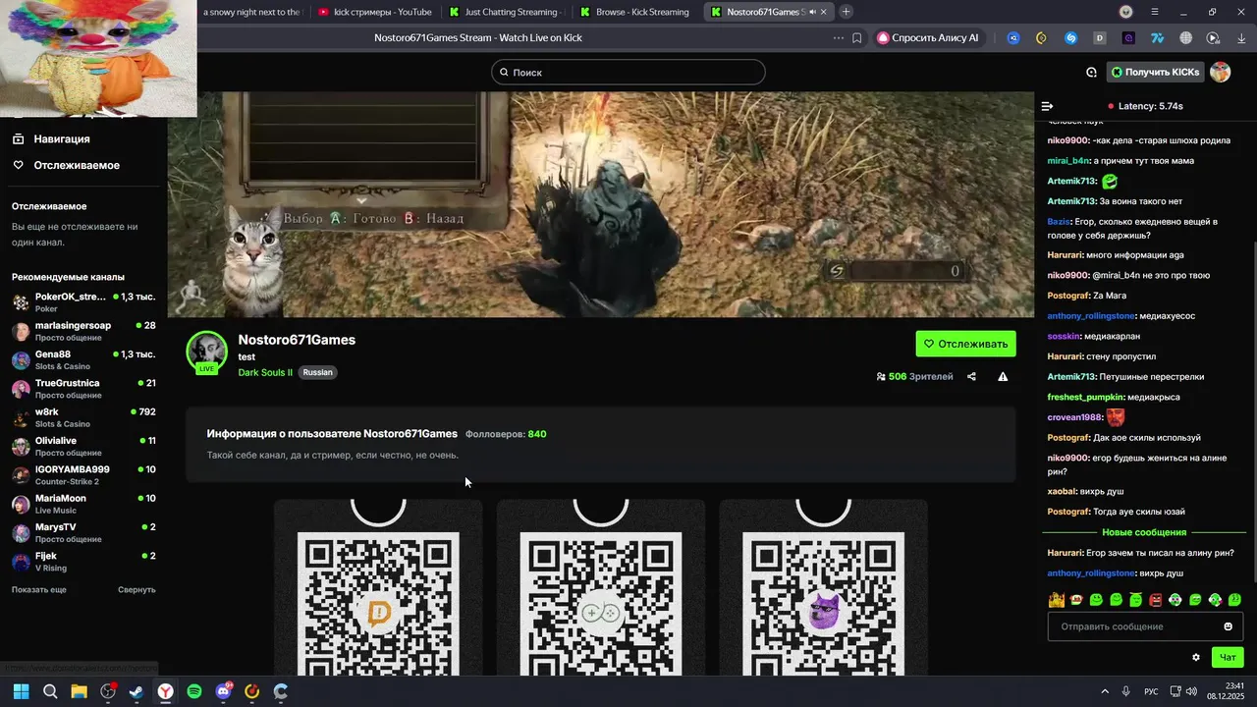
Task: Open the language indicator РУС in system tray
Action: click(x=1151, y=691)
